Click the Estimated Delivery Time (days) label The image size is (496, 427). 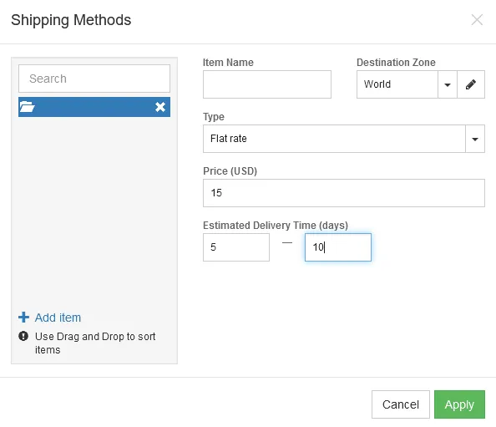(x=276, y=226)
